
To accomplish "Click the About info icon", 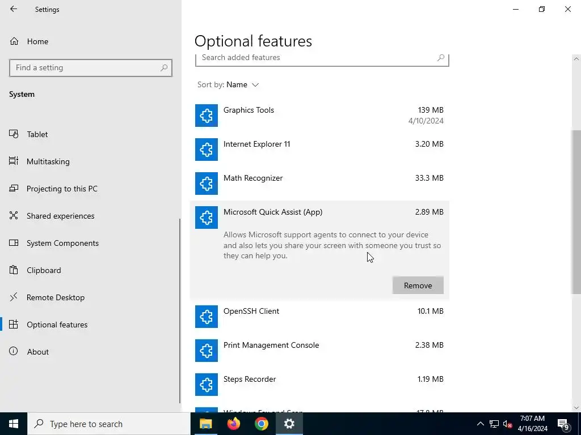I will (14, 351).
